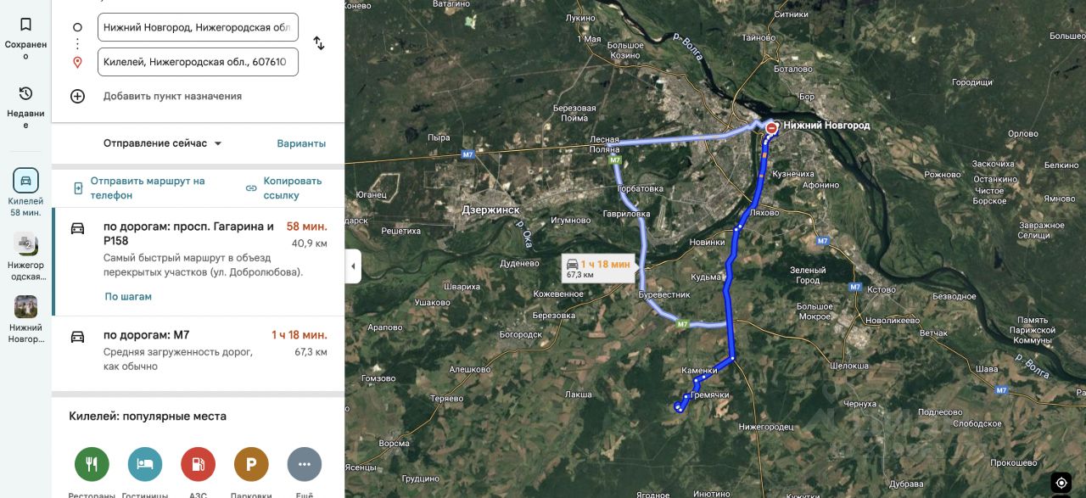Click the starting point field 'Нижний Новгород'
Image resolution: width=1086 pixels, height=498 pixels.
[x=198, y=27]
